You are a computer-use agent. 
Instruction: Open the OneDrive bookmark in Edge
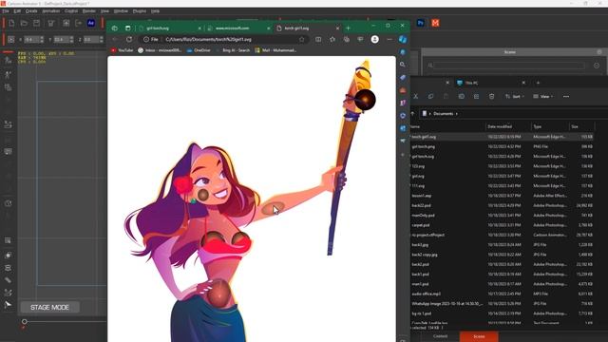(199, 50)
